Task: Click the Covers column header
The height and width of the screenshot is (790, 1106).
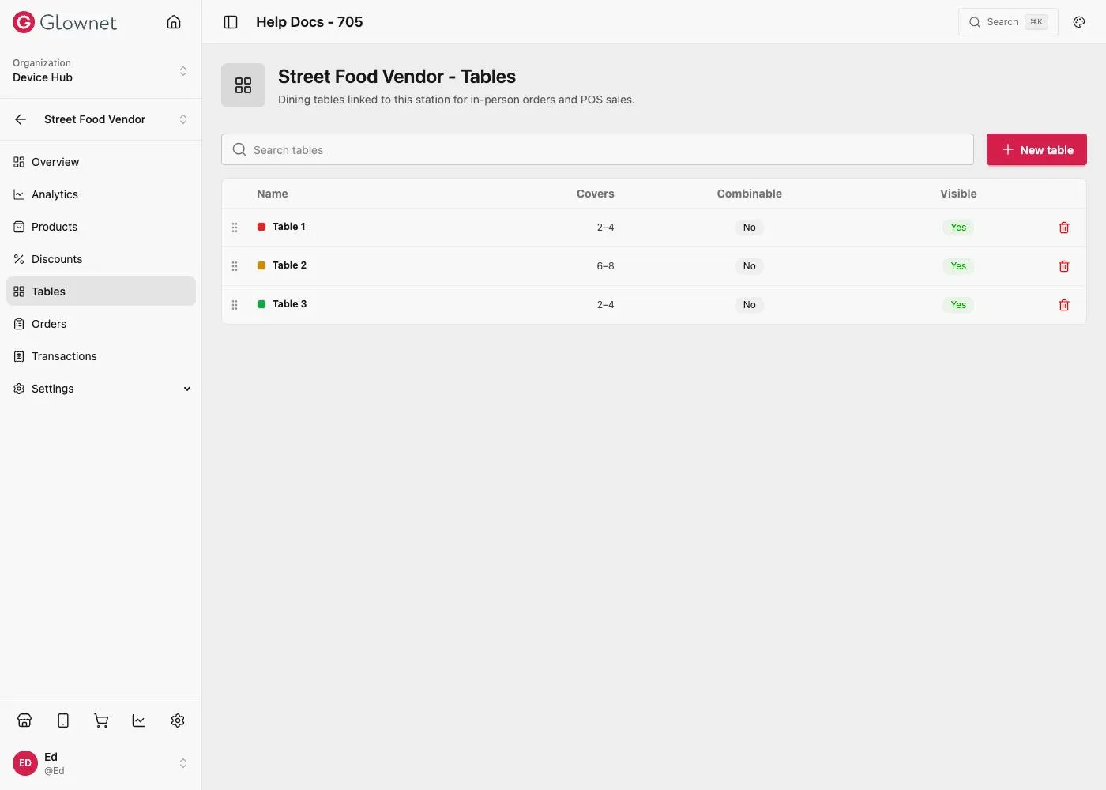Action: [x=596, y=194]
